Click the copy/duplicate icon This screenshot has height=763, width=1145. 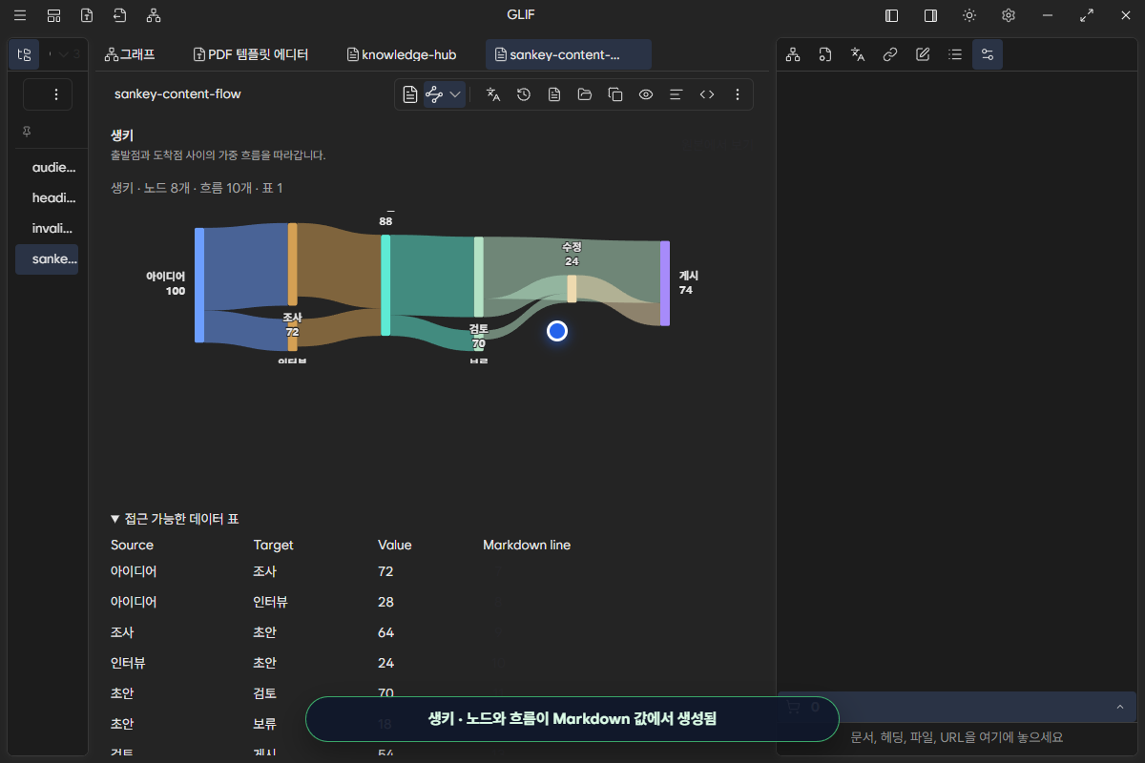click(x=615, y=94)
